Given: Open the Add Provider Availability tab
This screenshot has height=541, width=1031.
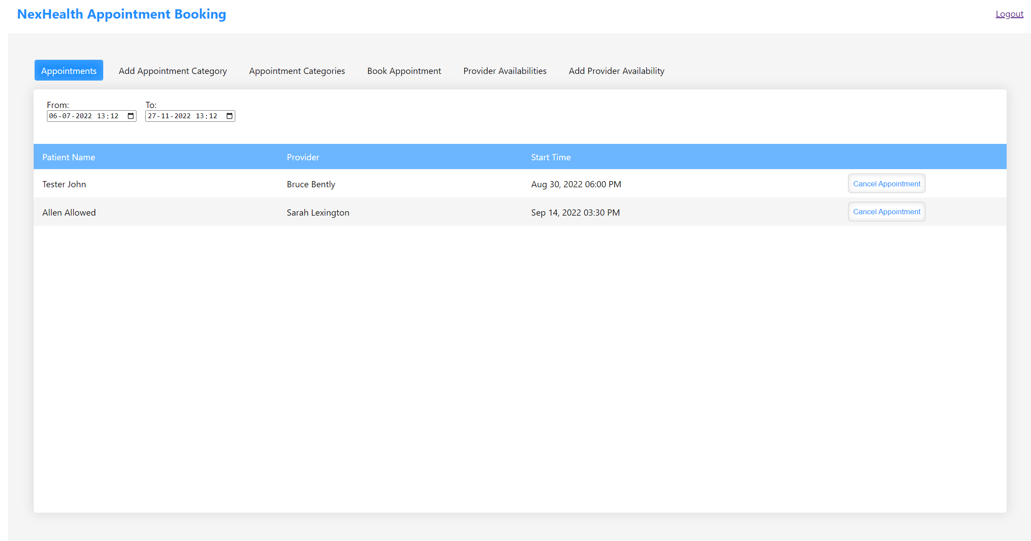Looking at the screenshot, I should (x=616, y=71).
